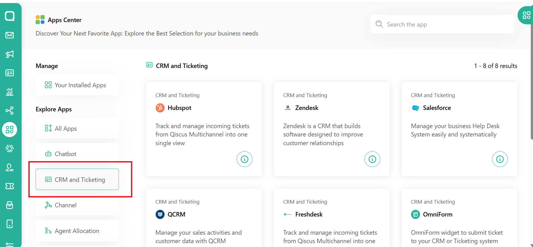
Task: Click the ticket icon in left sidebar
Action: pyautogui.click(x=10, y=186)
